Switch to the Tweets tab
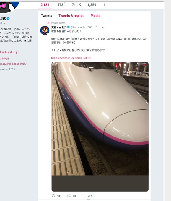The image size is (171, 201). click(46, 16)
